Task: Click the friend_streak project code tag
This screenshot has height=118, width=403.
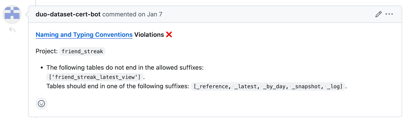Action: point(82,51)
